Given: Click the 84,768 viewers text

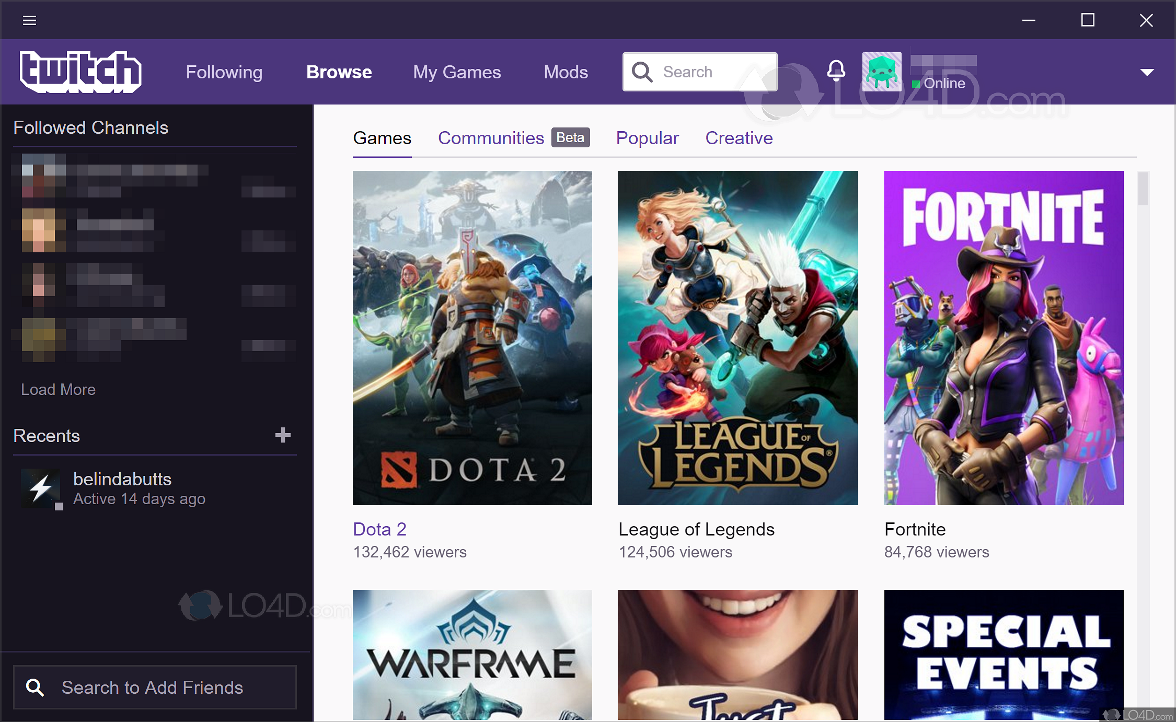Looking at the screenshot, I should pyautogui.click(x=937, y=552).
